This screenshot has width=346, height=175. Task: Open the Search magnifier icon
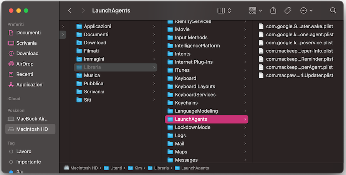333,10
